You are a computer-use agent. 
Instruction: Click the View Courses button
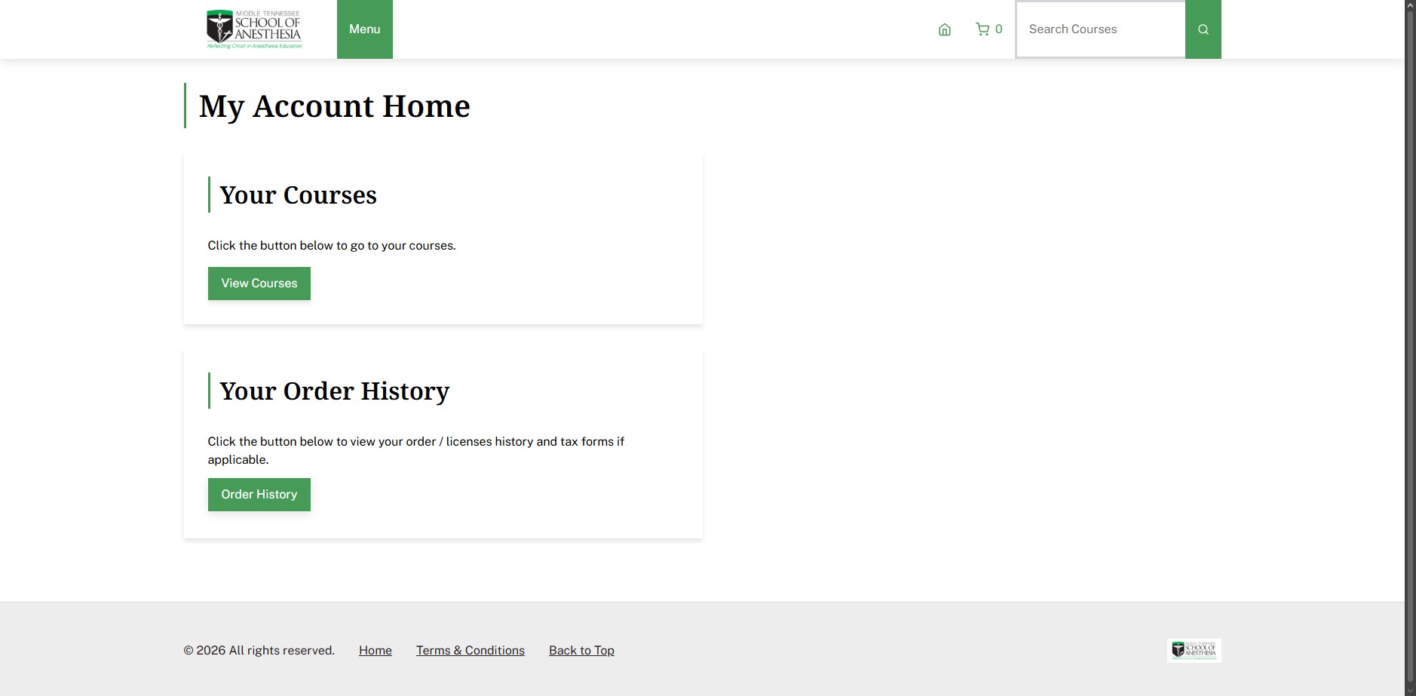tap(259, 284)
